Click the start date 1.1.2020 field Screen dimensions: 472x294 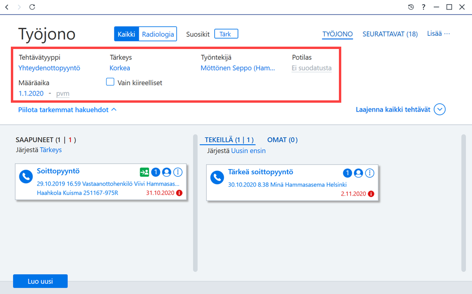pos(31,93)
